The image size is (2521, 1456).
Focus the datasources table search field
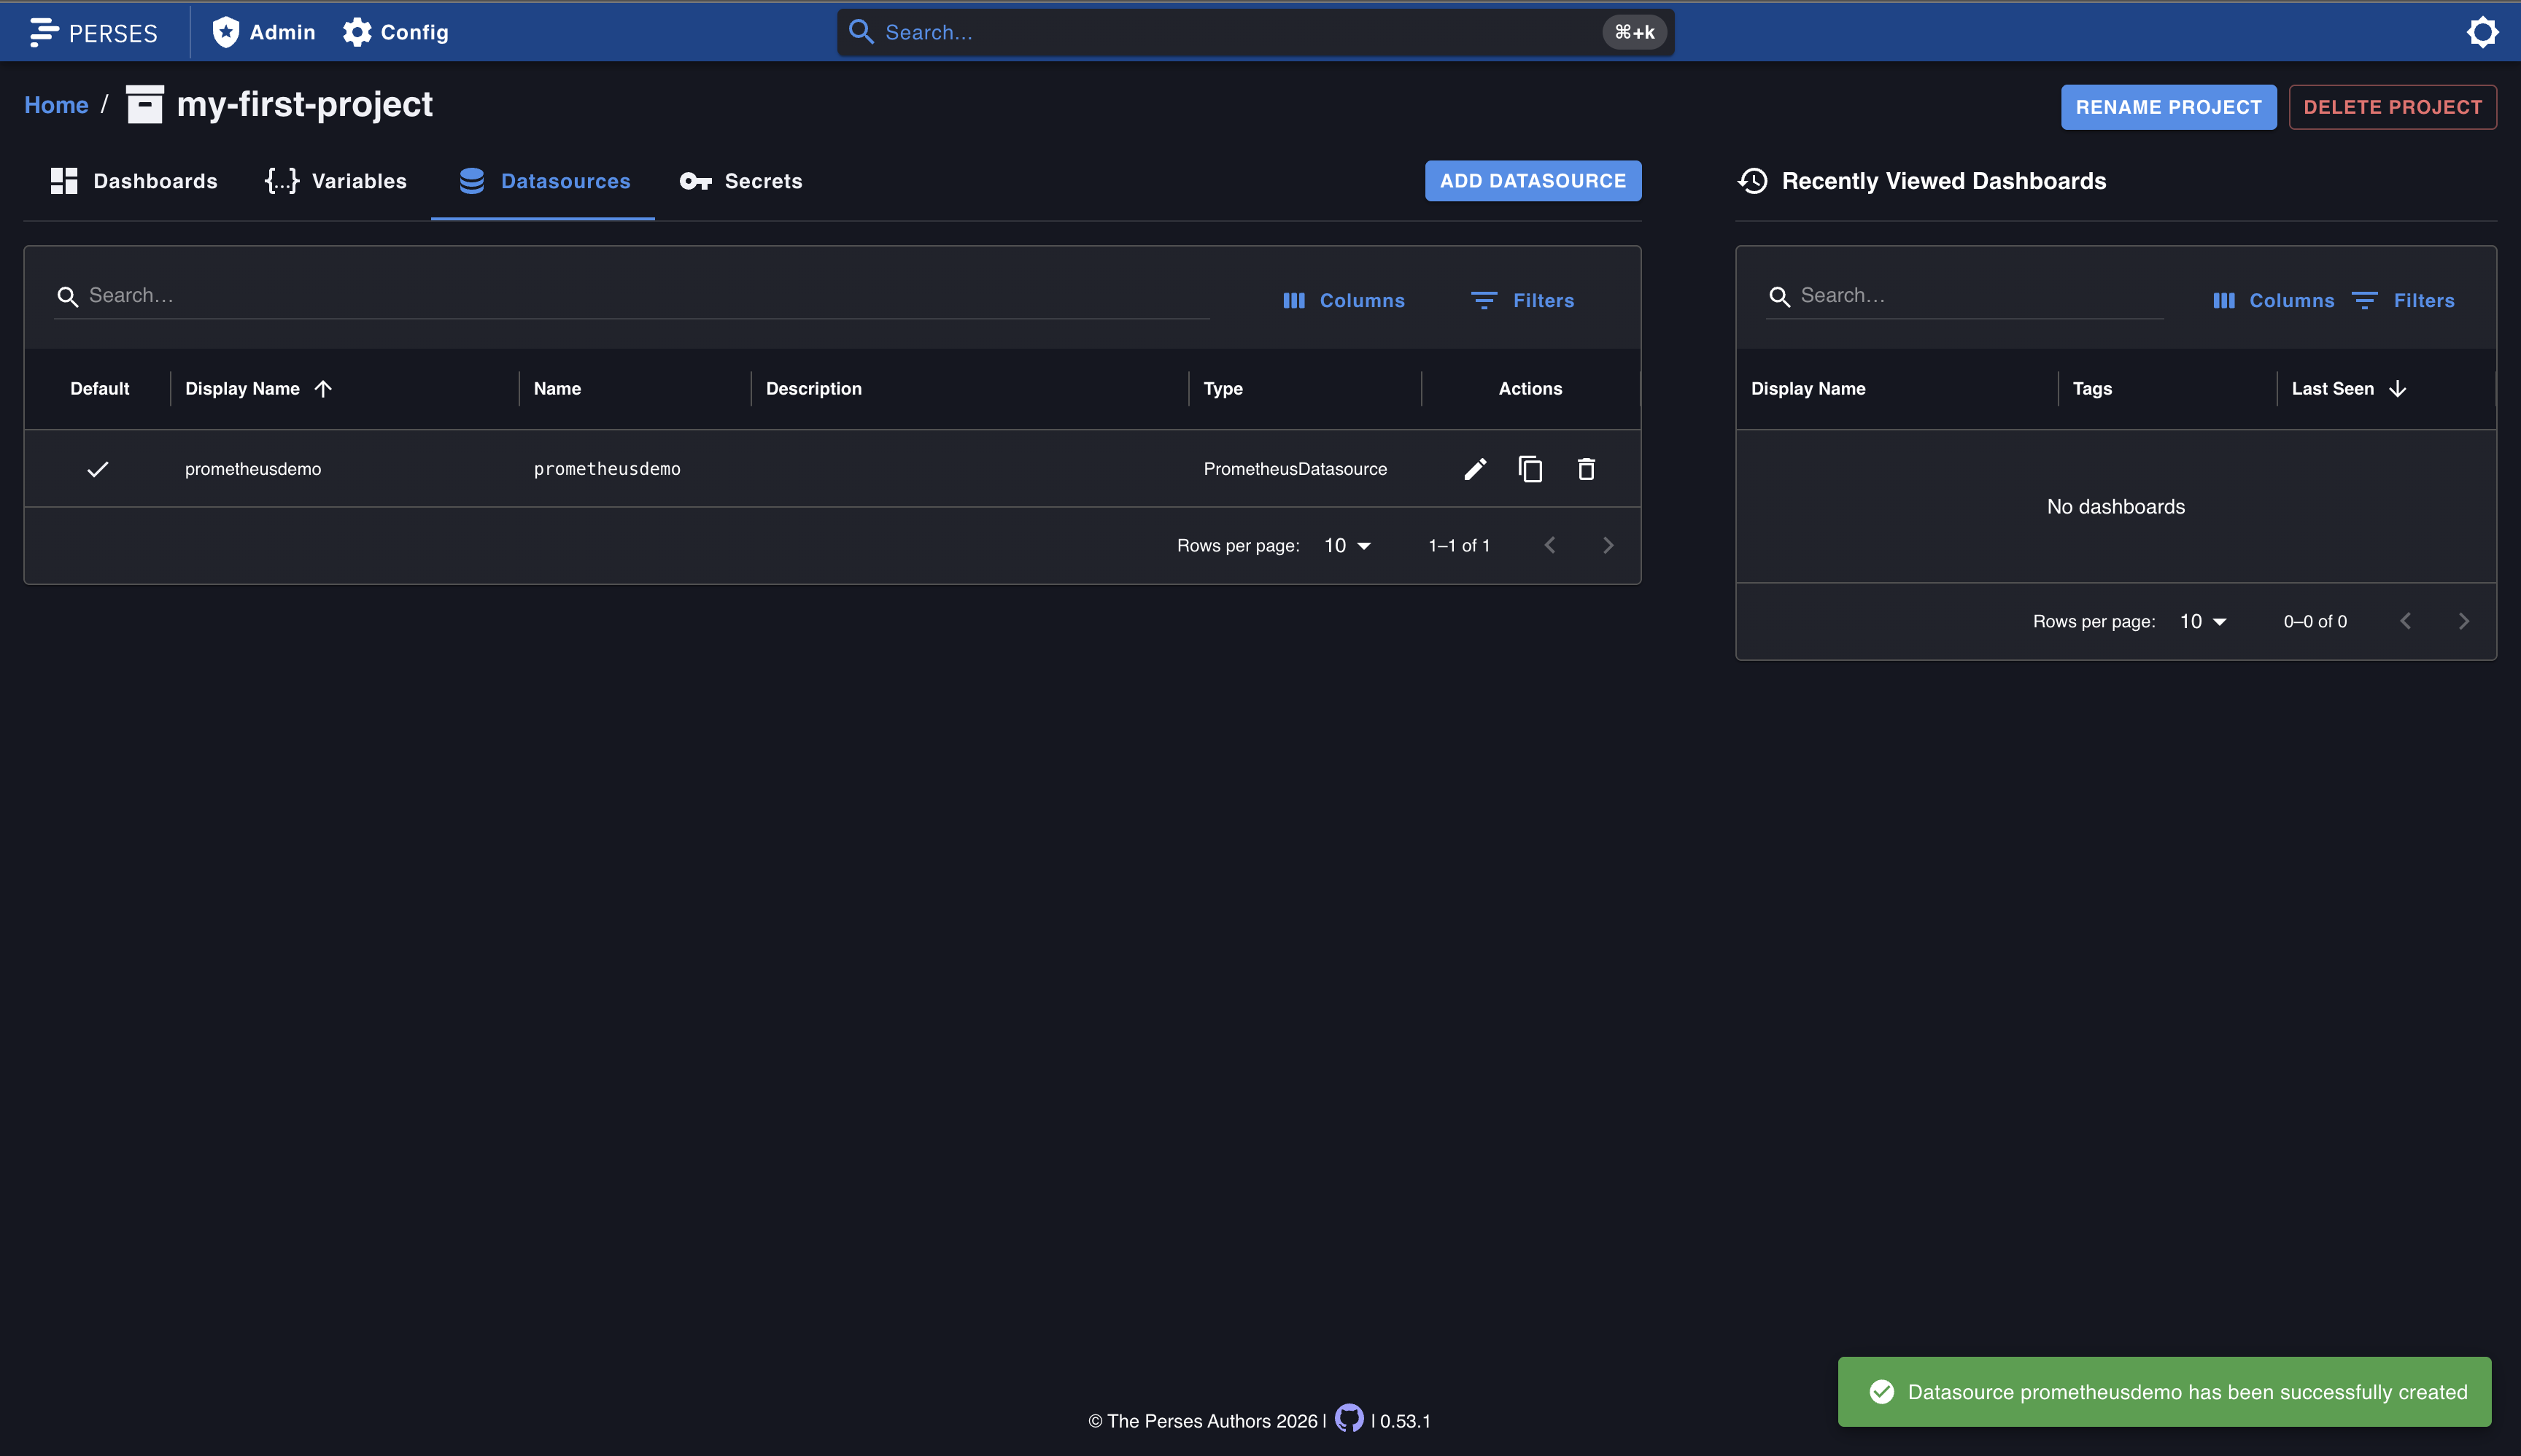[632, 296]
